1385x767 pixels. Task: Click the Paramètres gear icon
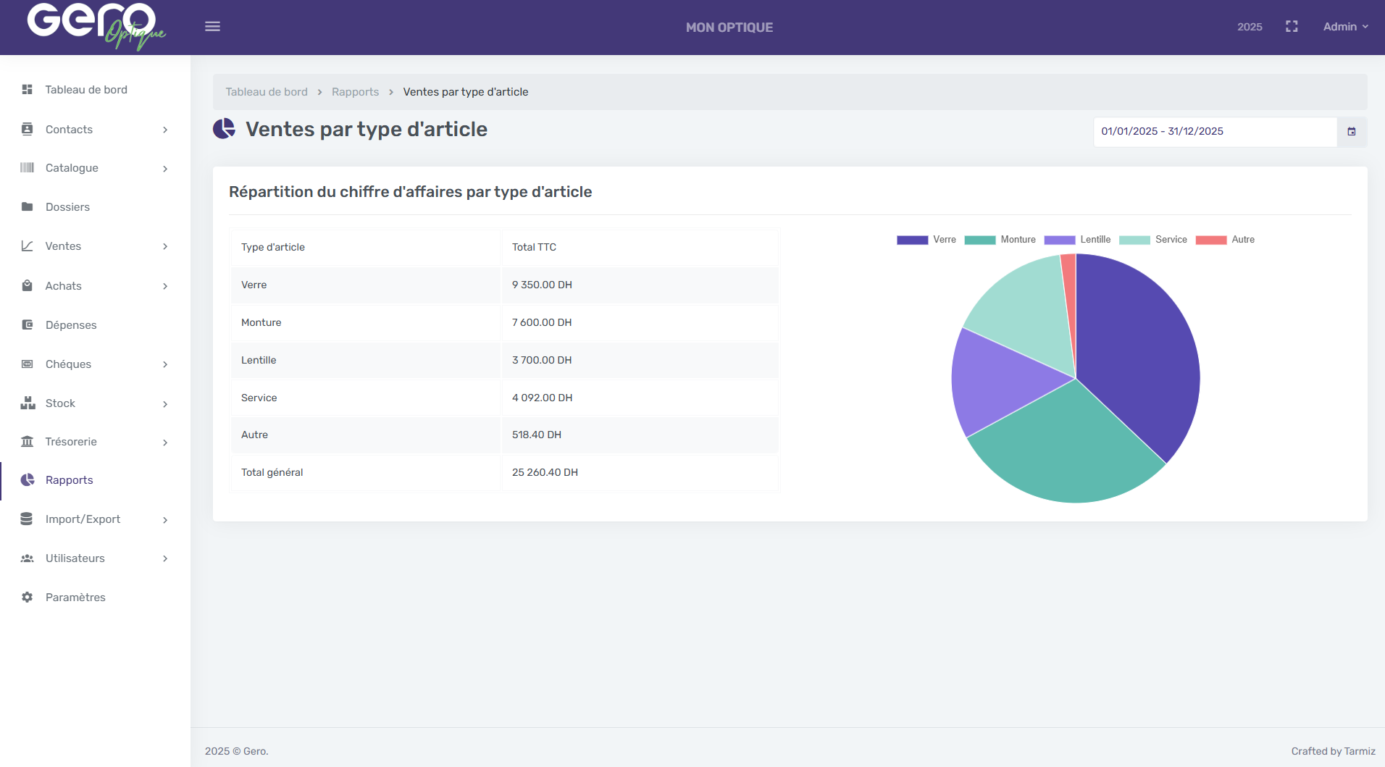[28, 598]
